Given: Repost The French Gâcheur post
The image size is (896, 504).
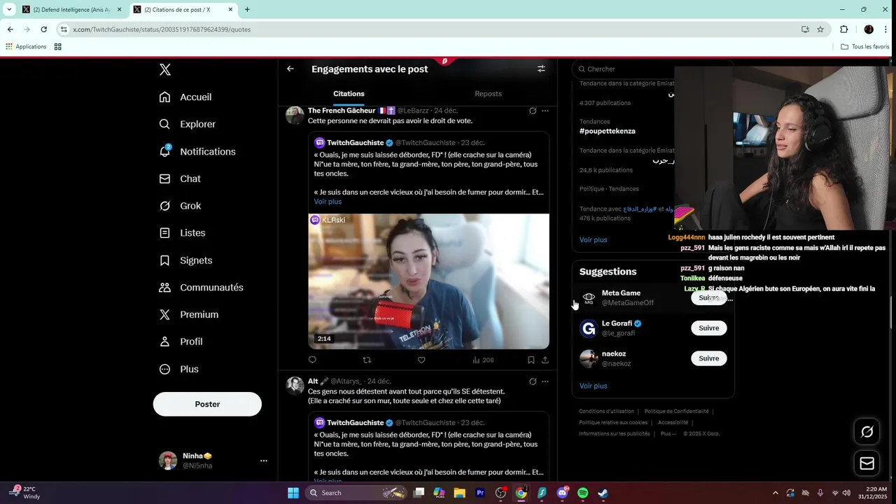Looking at the screenshot, I should (x=367, y=360).
